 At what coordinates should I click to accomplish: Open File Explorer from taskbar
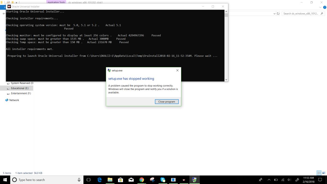(x=110, y=180)
